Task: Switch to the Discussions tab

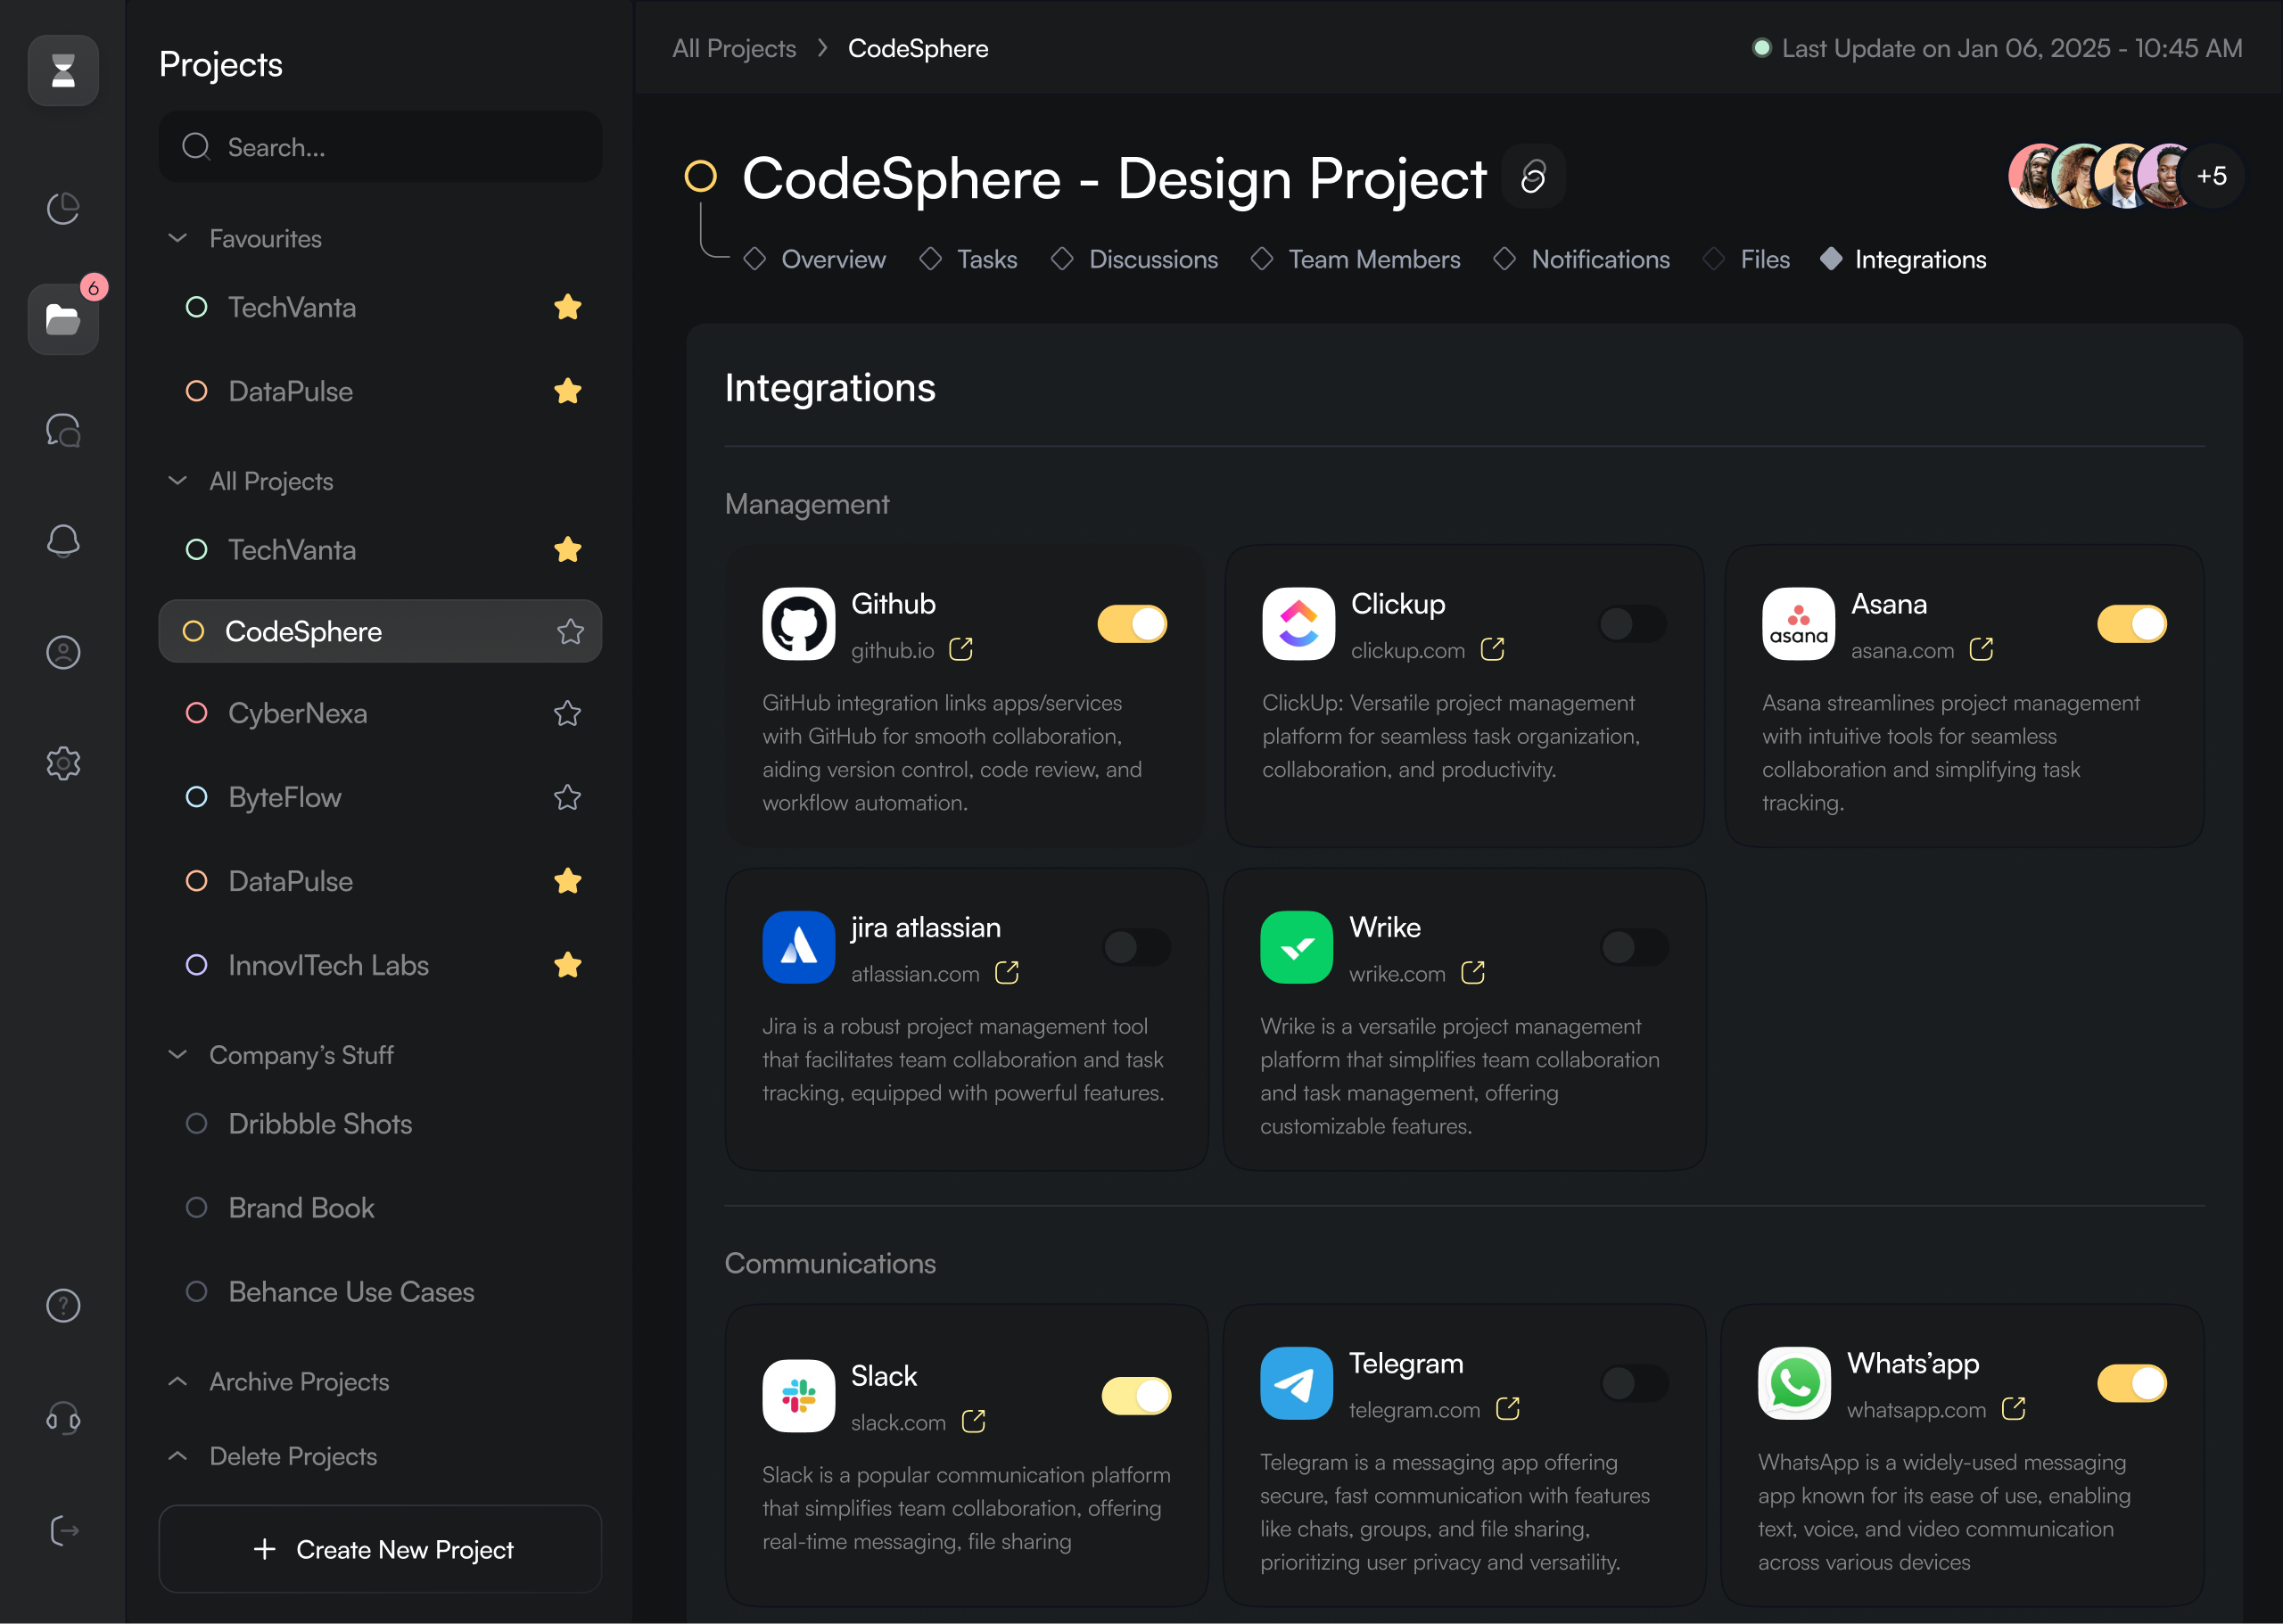Action: tap(1134, 259)
